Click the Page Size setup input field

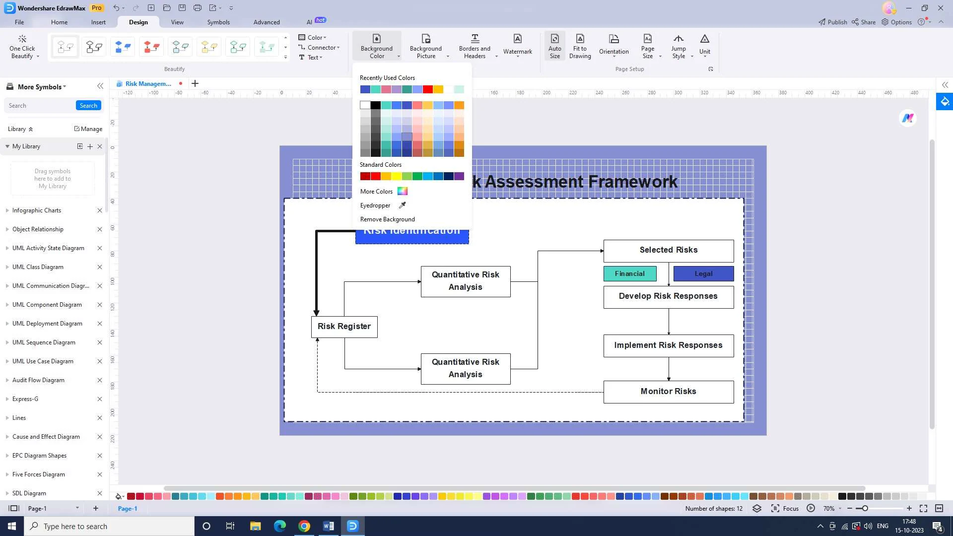pos(648,46)
